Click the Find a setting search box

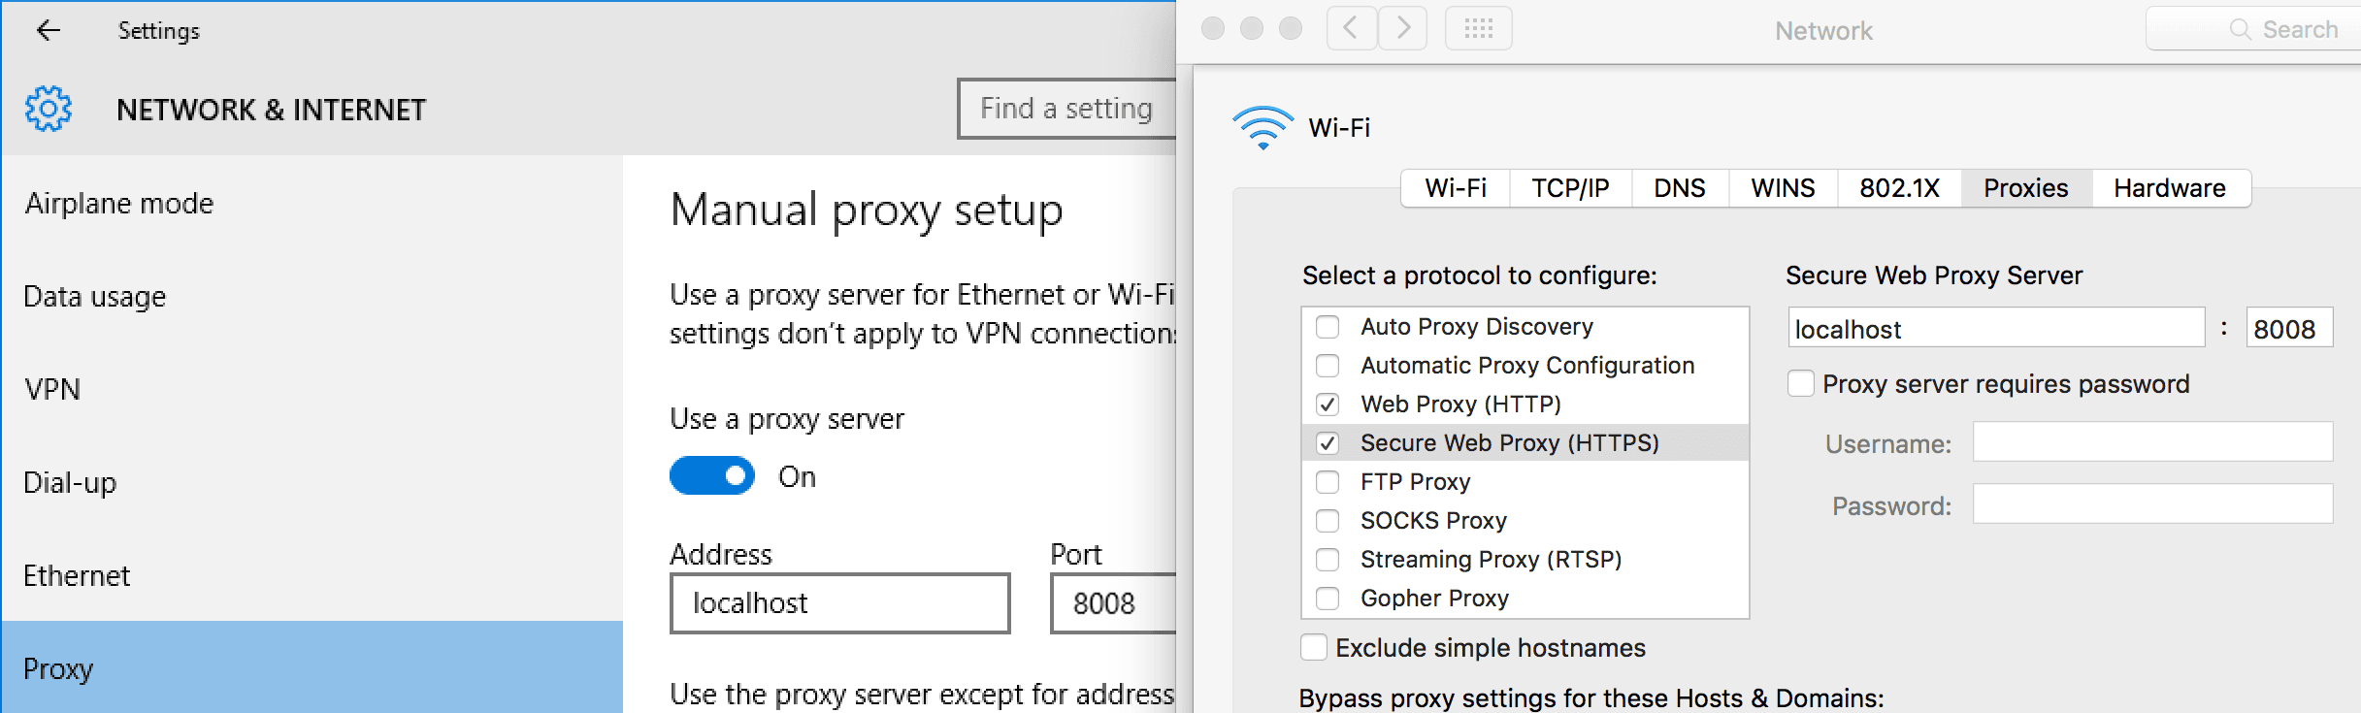tap(1067, 109)
